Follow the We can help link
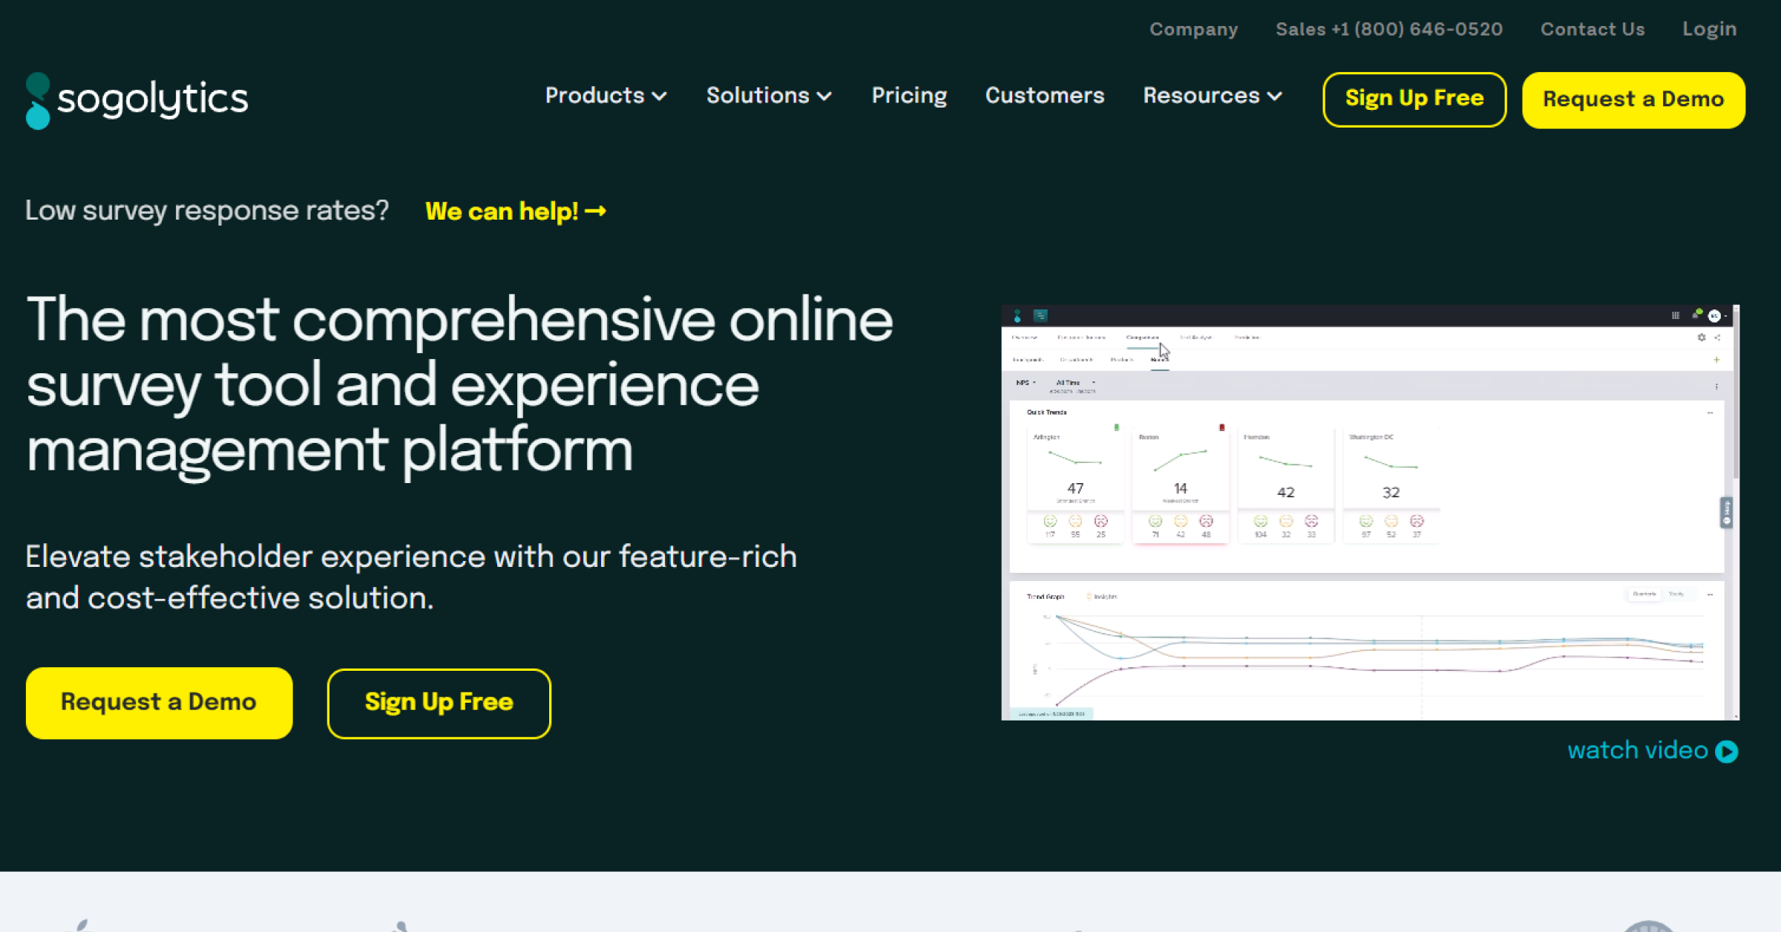This screenshot has width=1781, height=932. point(515,211)
